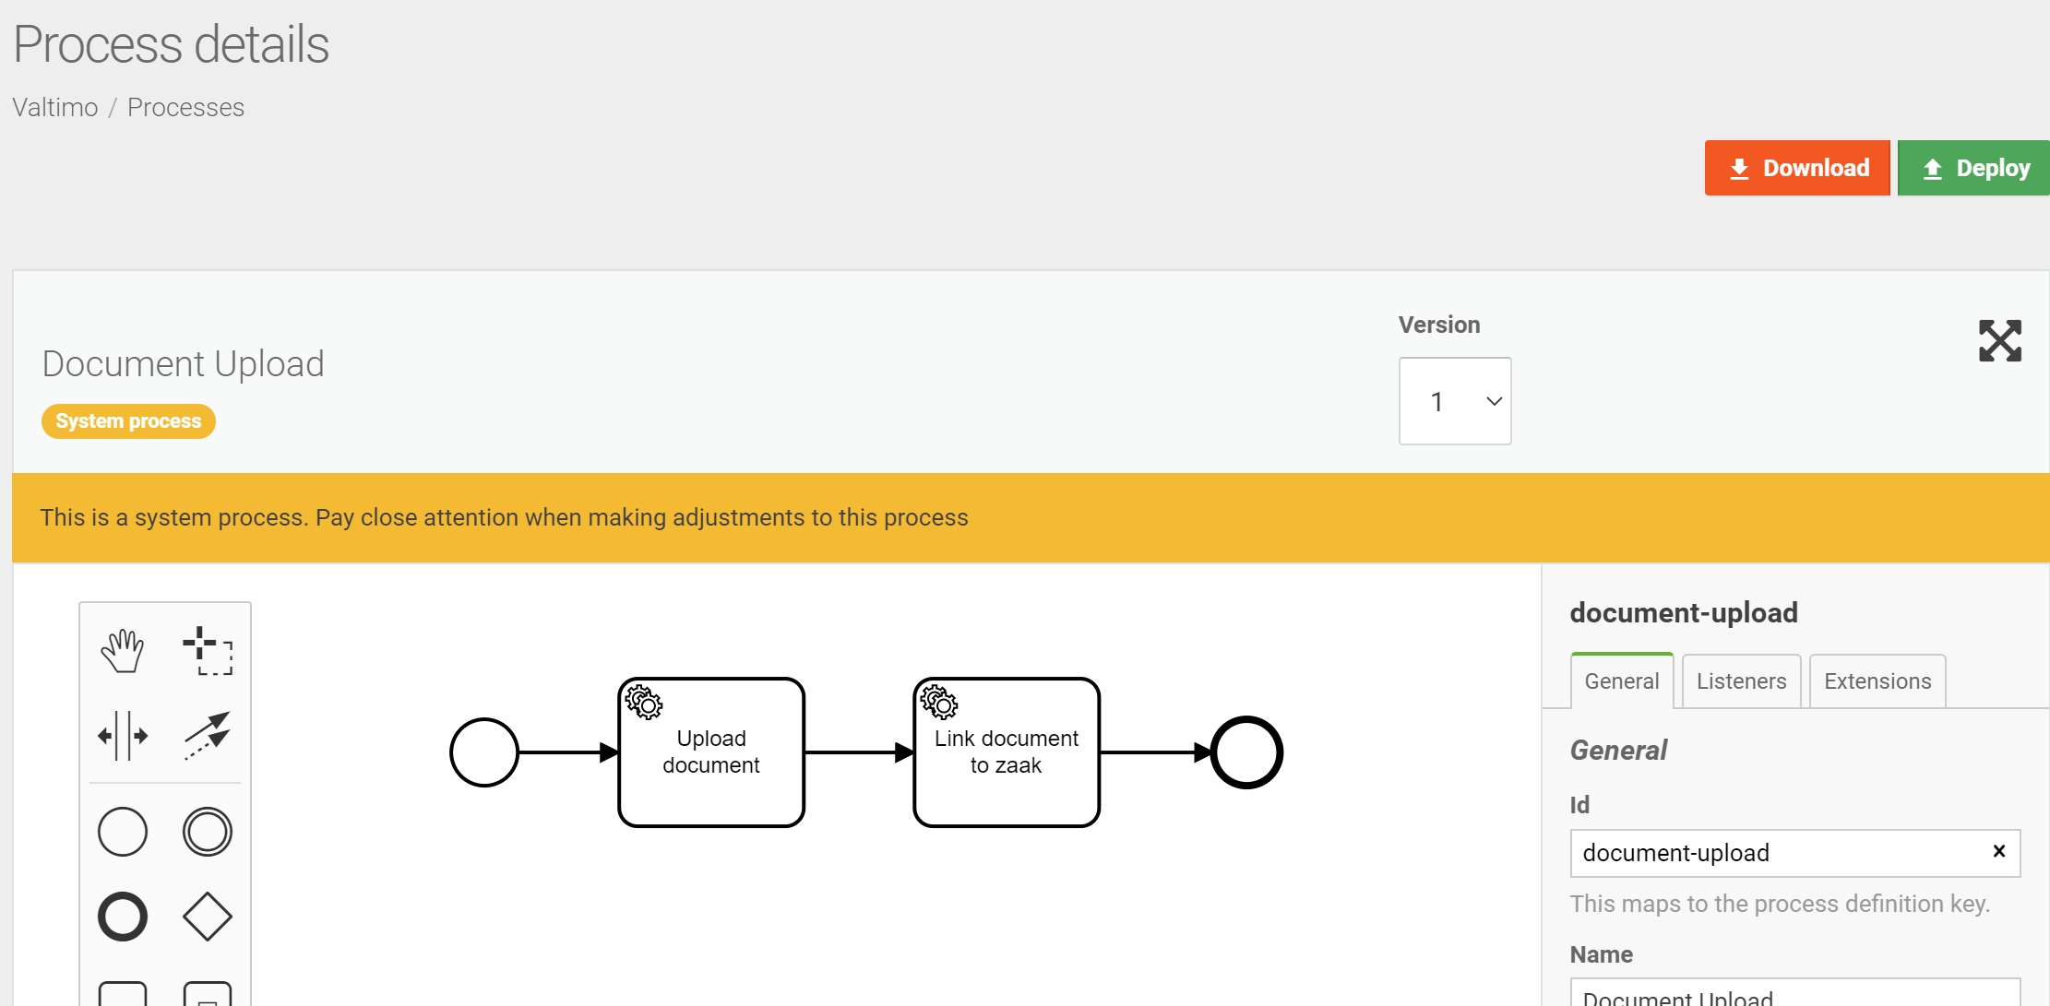Toggle fullscreen with the expand arrows icon
The height and width of the screenshot is (1006, 2050).
point(1999,341)
